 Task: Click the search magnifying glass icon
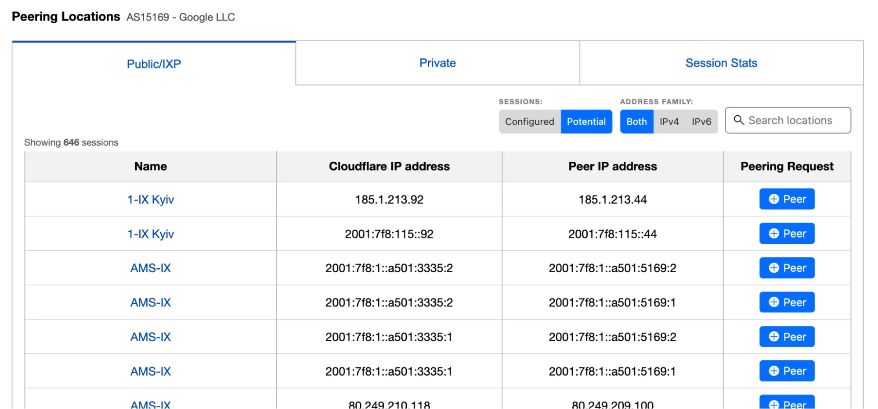(739, 120)
